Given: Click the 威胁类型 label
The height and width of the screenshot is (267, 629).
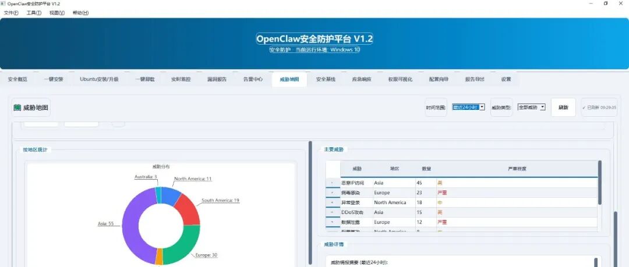Looking at the screenshot, I should pos(501,108).
